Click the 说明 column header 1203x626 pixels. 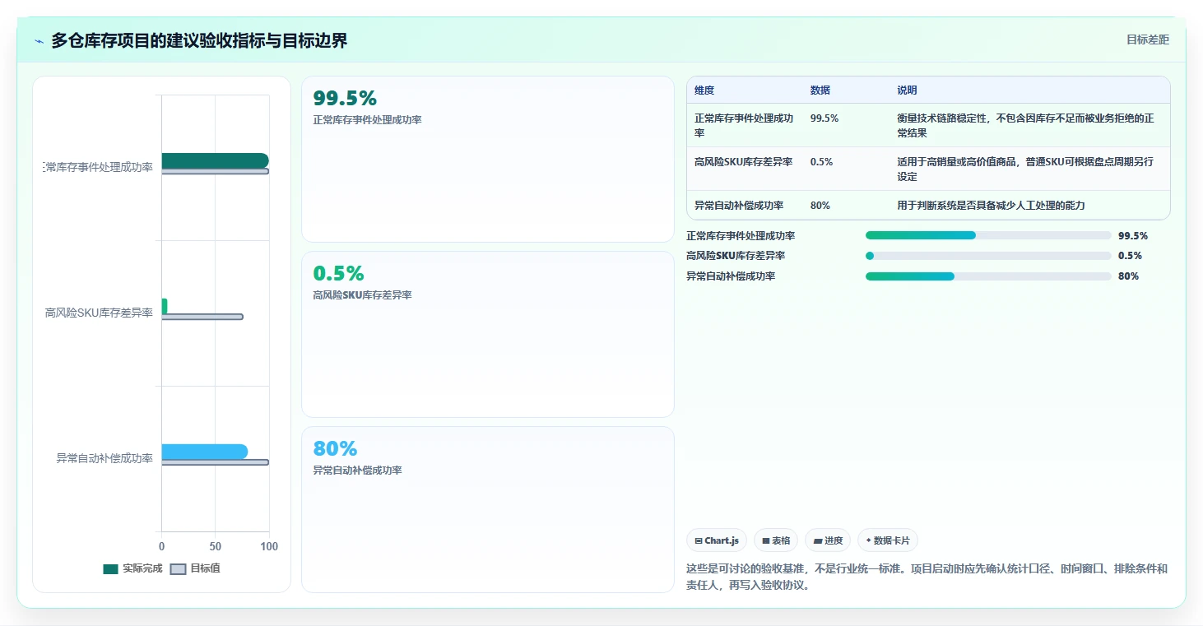(x=907, y=90)
